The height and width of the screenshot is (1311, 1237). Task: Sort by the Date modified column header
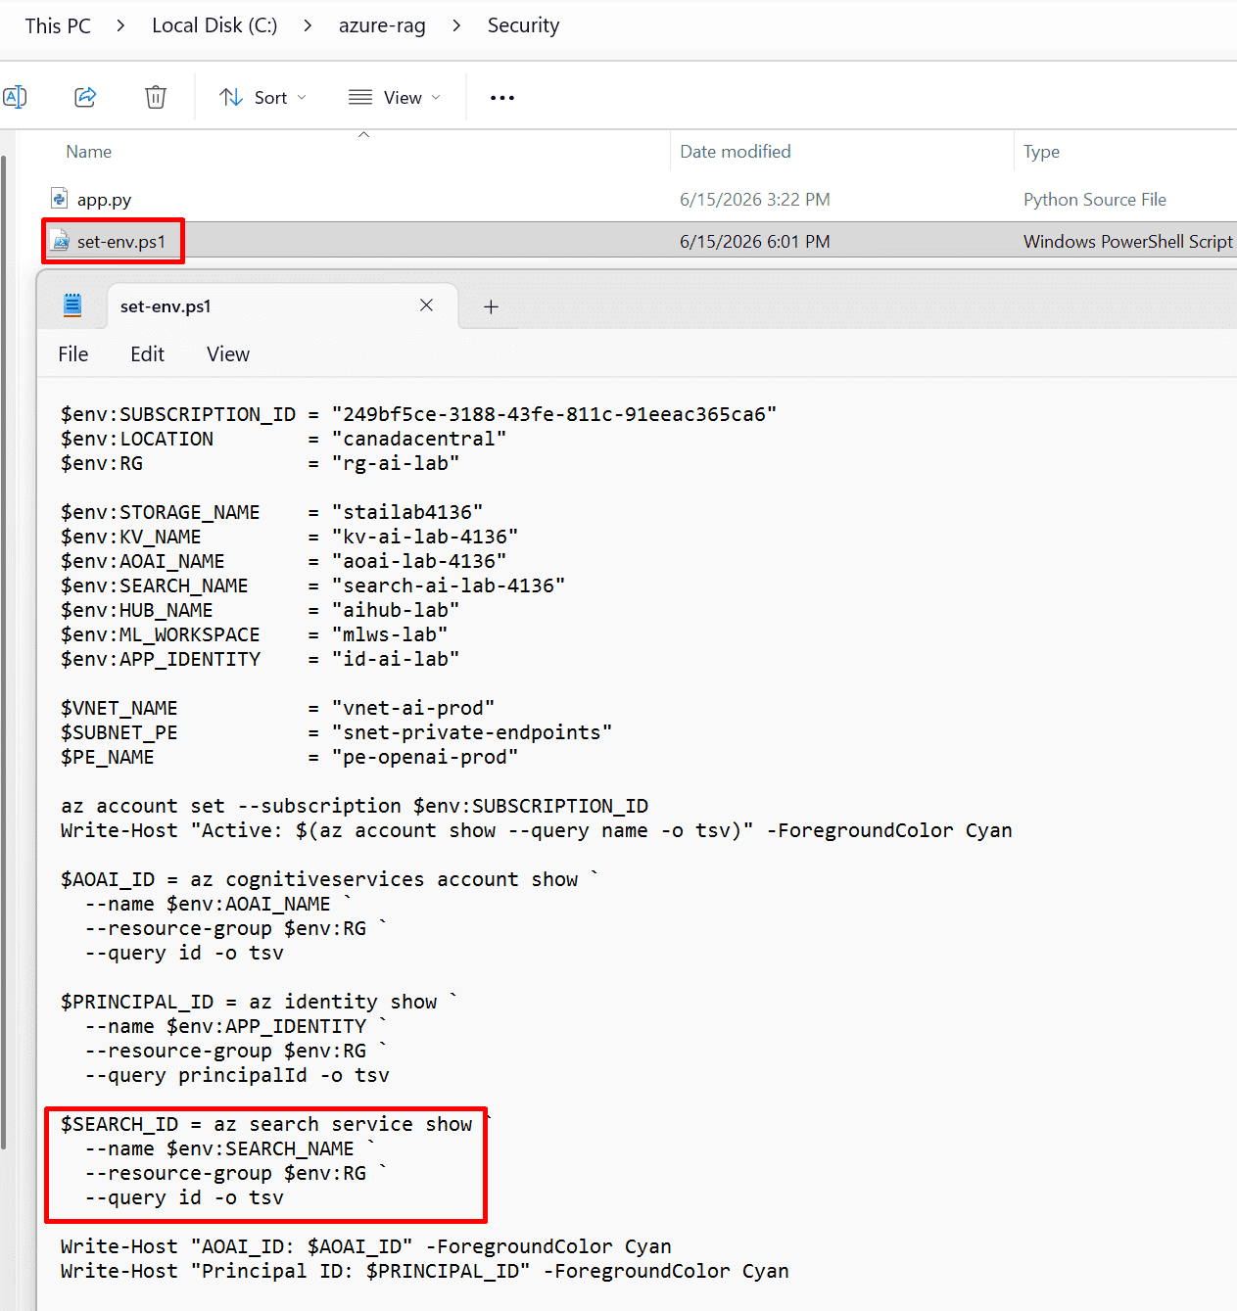[736, 152]
